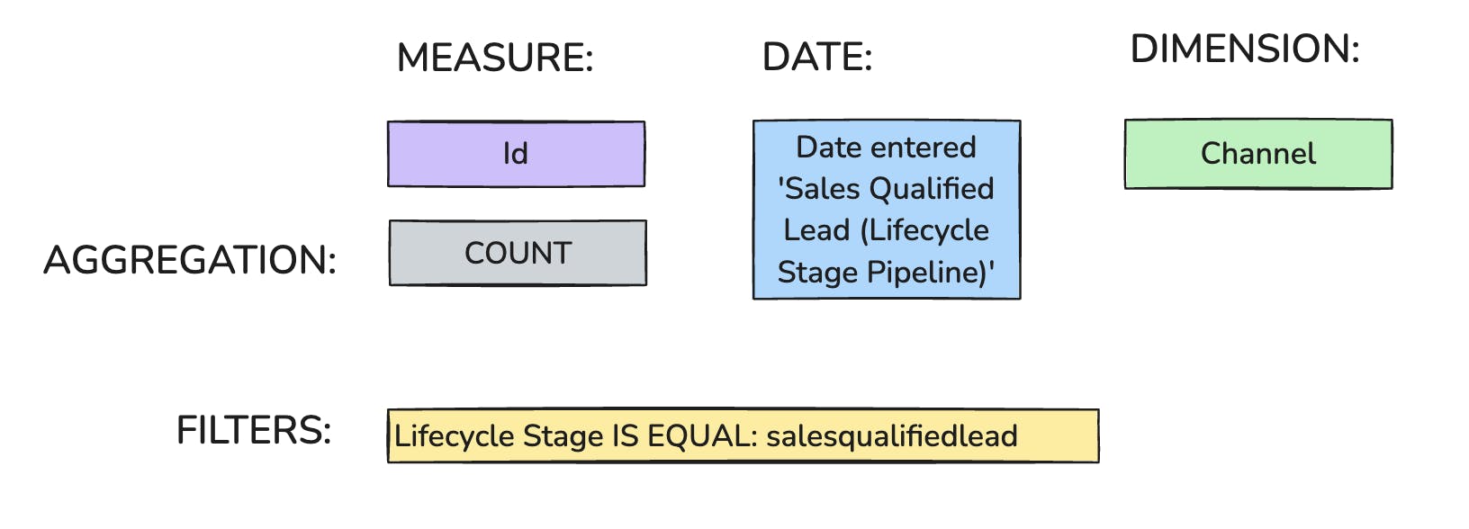The width and height of the screenshot is (1469, 529).
Task: Click the MEASURE: heading label
Action: [495, 58]
